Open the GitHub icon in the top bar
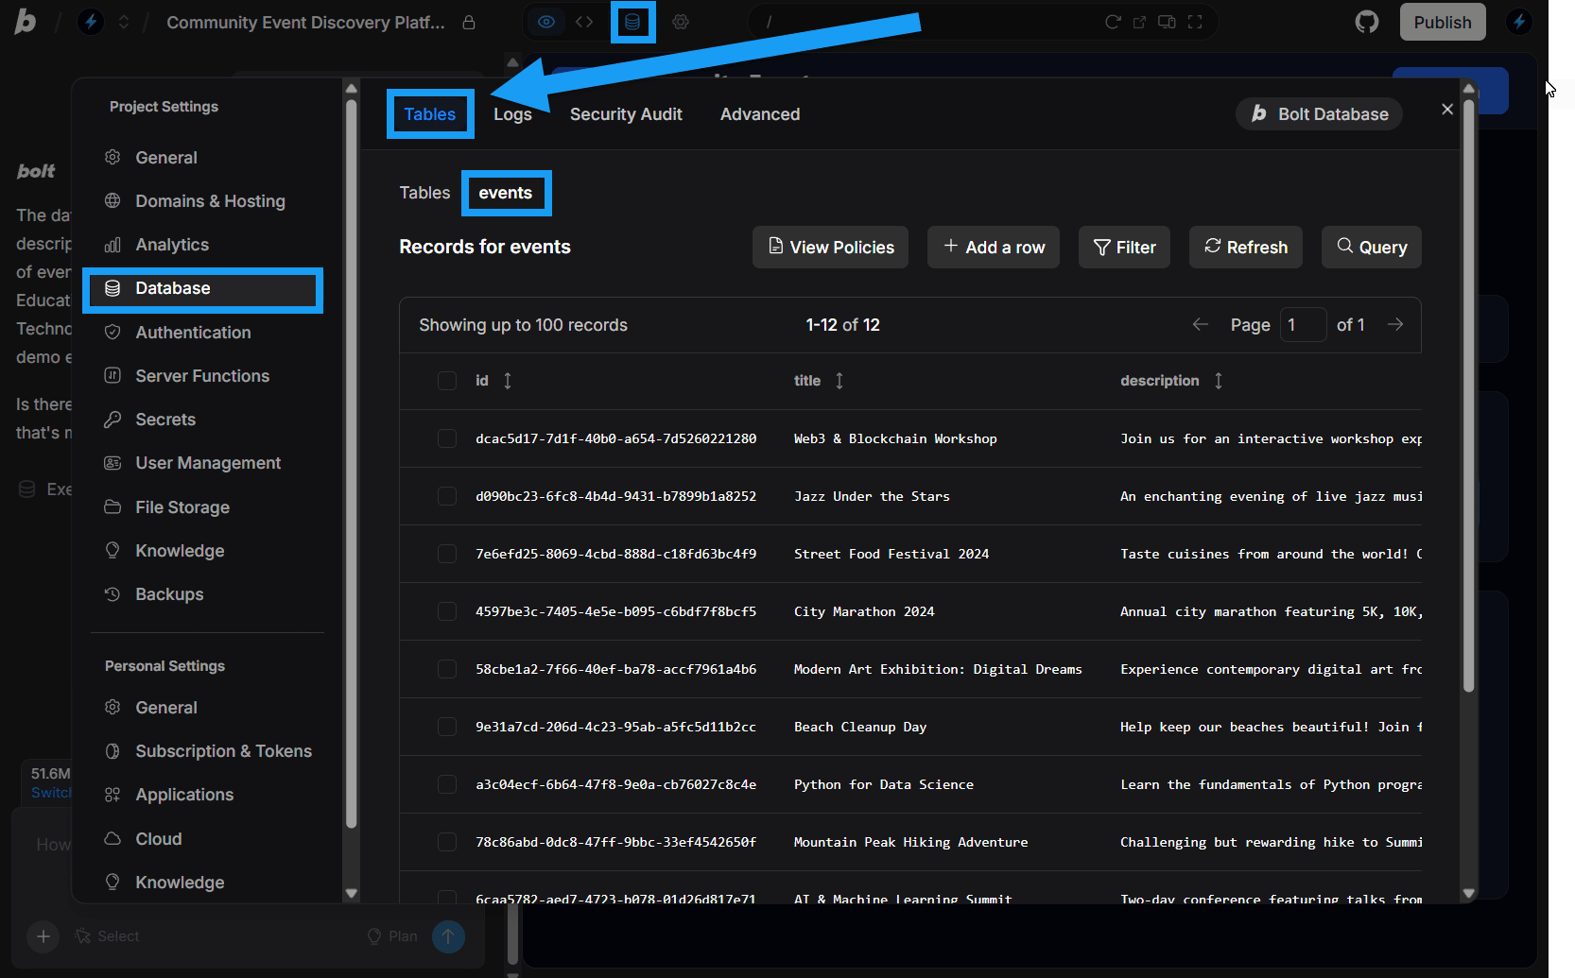This screenshot has width=1575, height=978. [x=1366, y=21]
